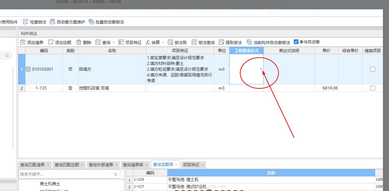Close the 查询匹配清单 tab

click(x=48, y=165)
